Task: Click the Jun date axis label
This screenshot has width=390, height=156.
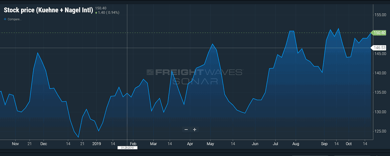Action: (x=255, y=144)
